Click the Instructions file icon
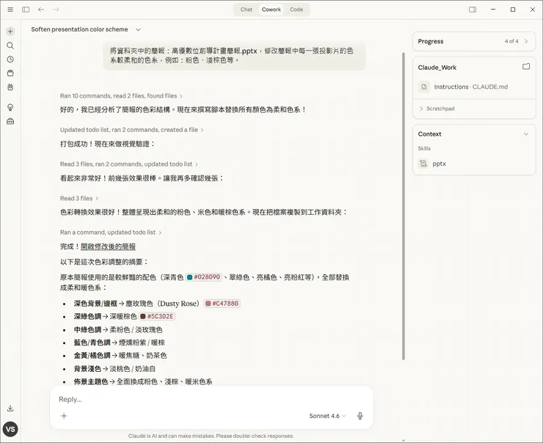The width and height of the screenshot is (543, 443). pos(424,87)
